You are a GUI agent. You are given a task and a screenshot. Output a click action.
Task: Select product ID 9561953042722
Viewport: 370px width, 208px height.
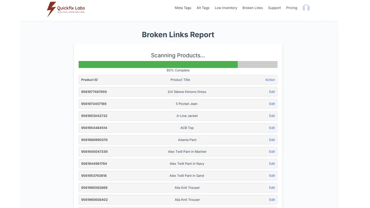tap(94, 116)
